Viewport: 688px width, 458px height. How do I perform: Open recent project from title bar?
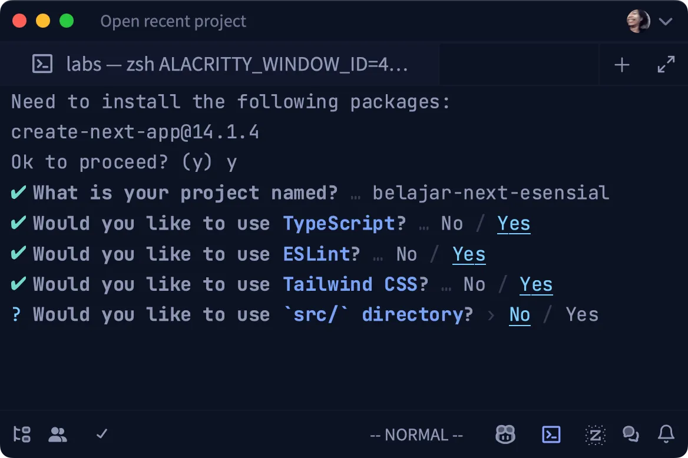173,22
